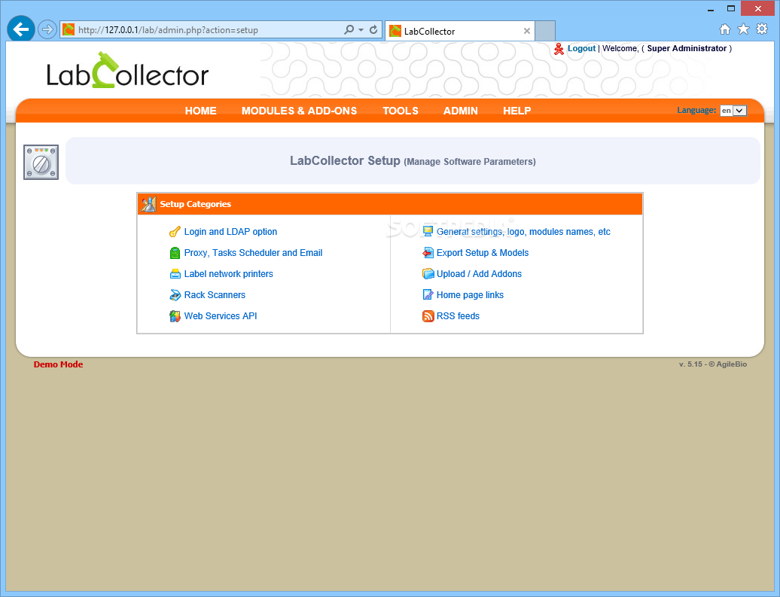The image size is (780, 597).
Task: Open the HOME menu
Action: coord(200,111)
